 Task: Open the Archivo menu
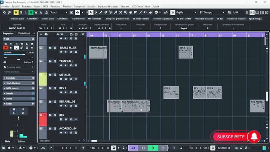click(x=5, y=6)
